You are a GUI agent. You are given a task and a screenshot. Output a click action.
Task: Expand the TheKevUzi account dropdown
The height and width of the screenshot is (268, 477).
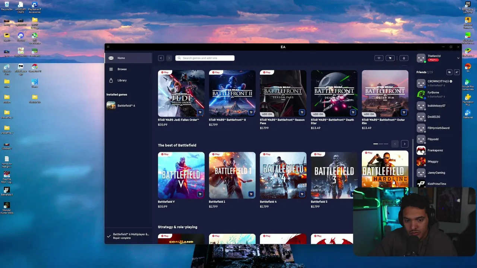pos(458,58)
